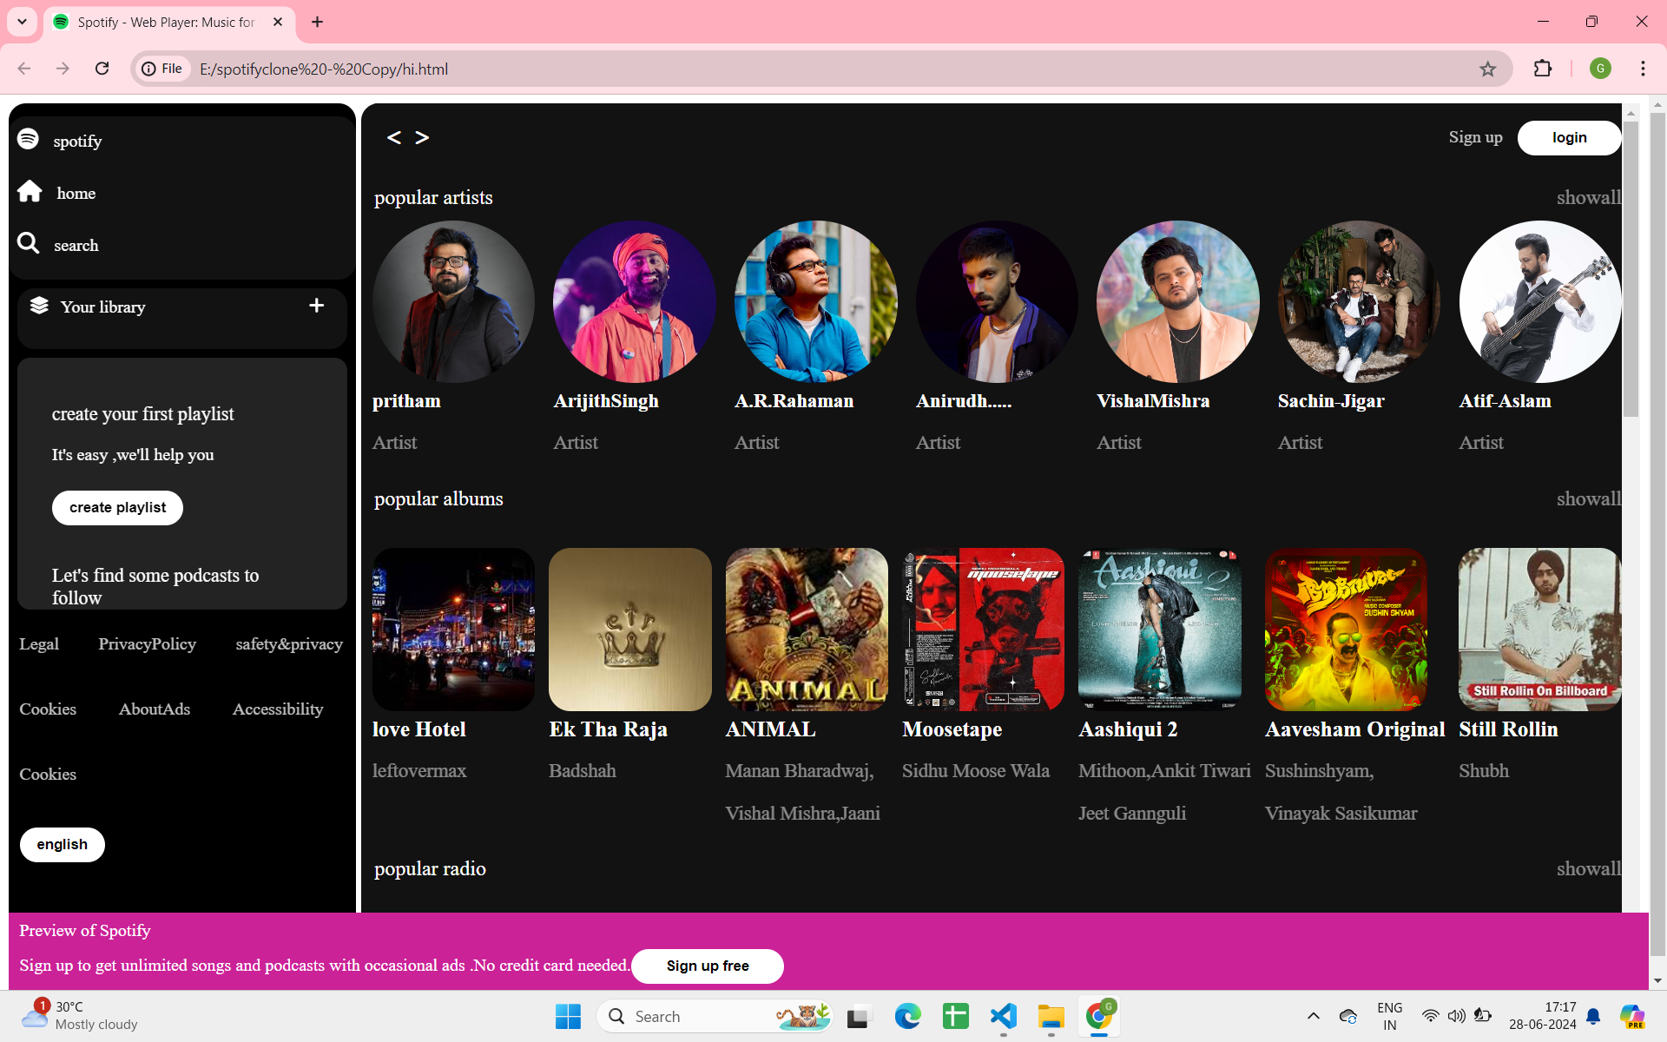
Task: Select the Spotify Web Player browser tab
Action: pos(165,22)
